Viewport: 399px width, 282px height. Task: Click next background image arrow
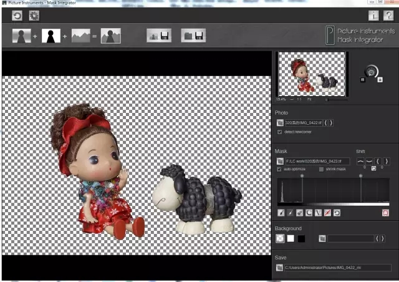pos(382,238)
